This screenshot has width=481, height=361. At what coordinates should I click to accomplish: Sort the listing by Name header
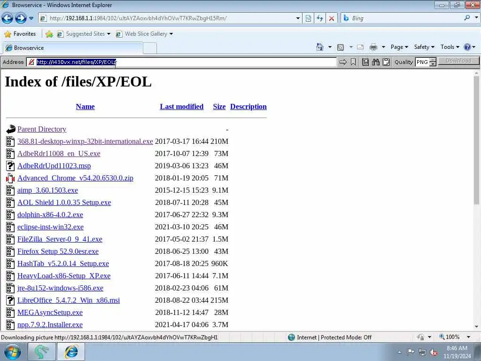tap(85, 107)
